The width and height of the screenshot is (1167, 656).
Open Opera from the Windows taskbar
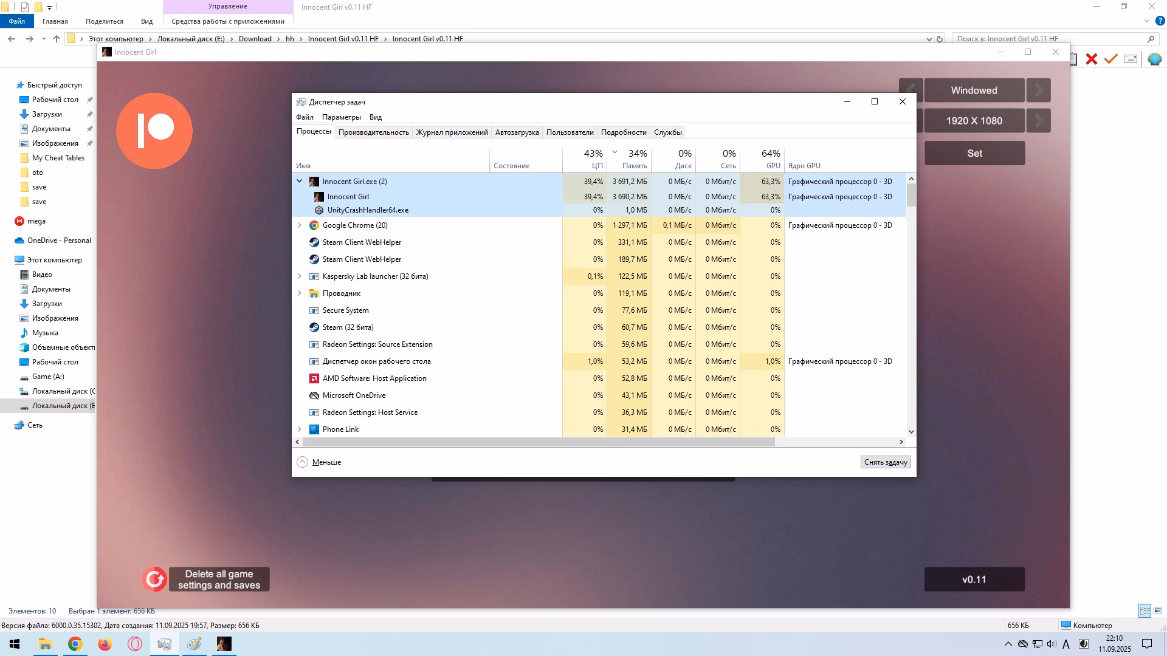point(134,644)
